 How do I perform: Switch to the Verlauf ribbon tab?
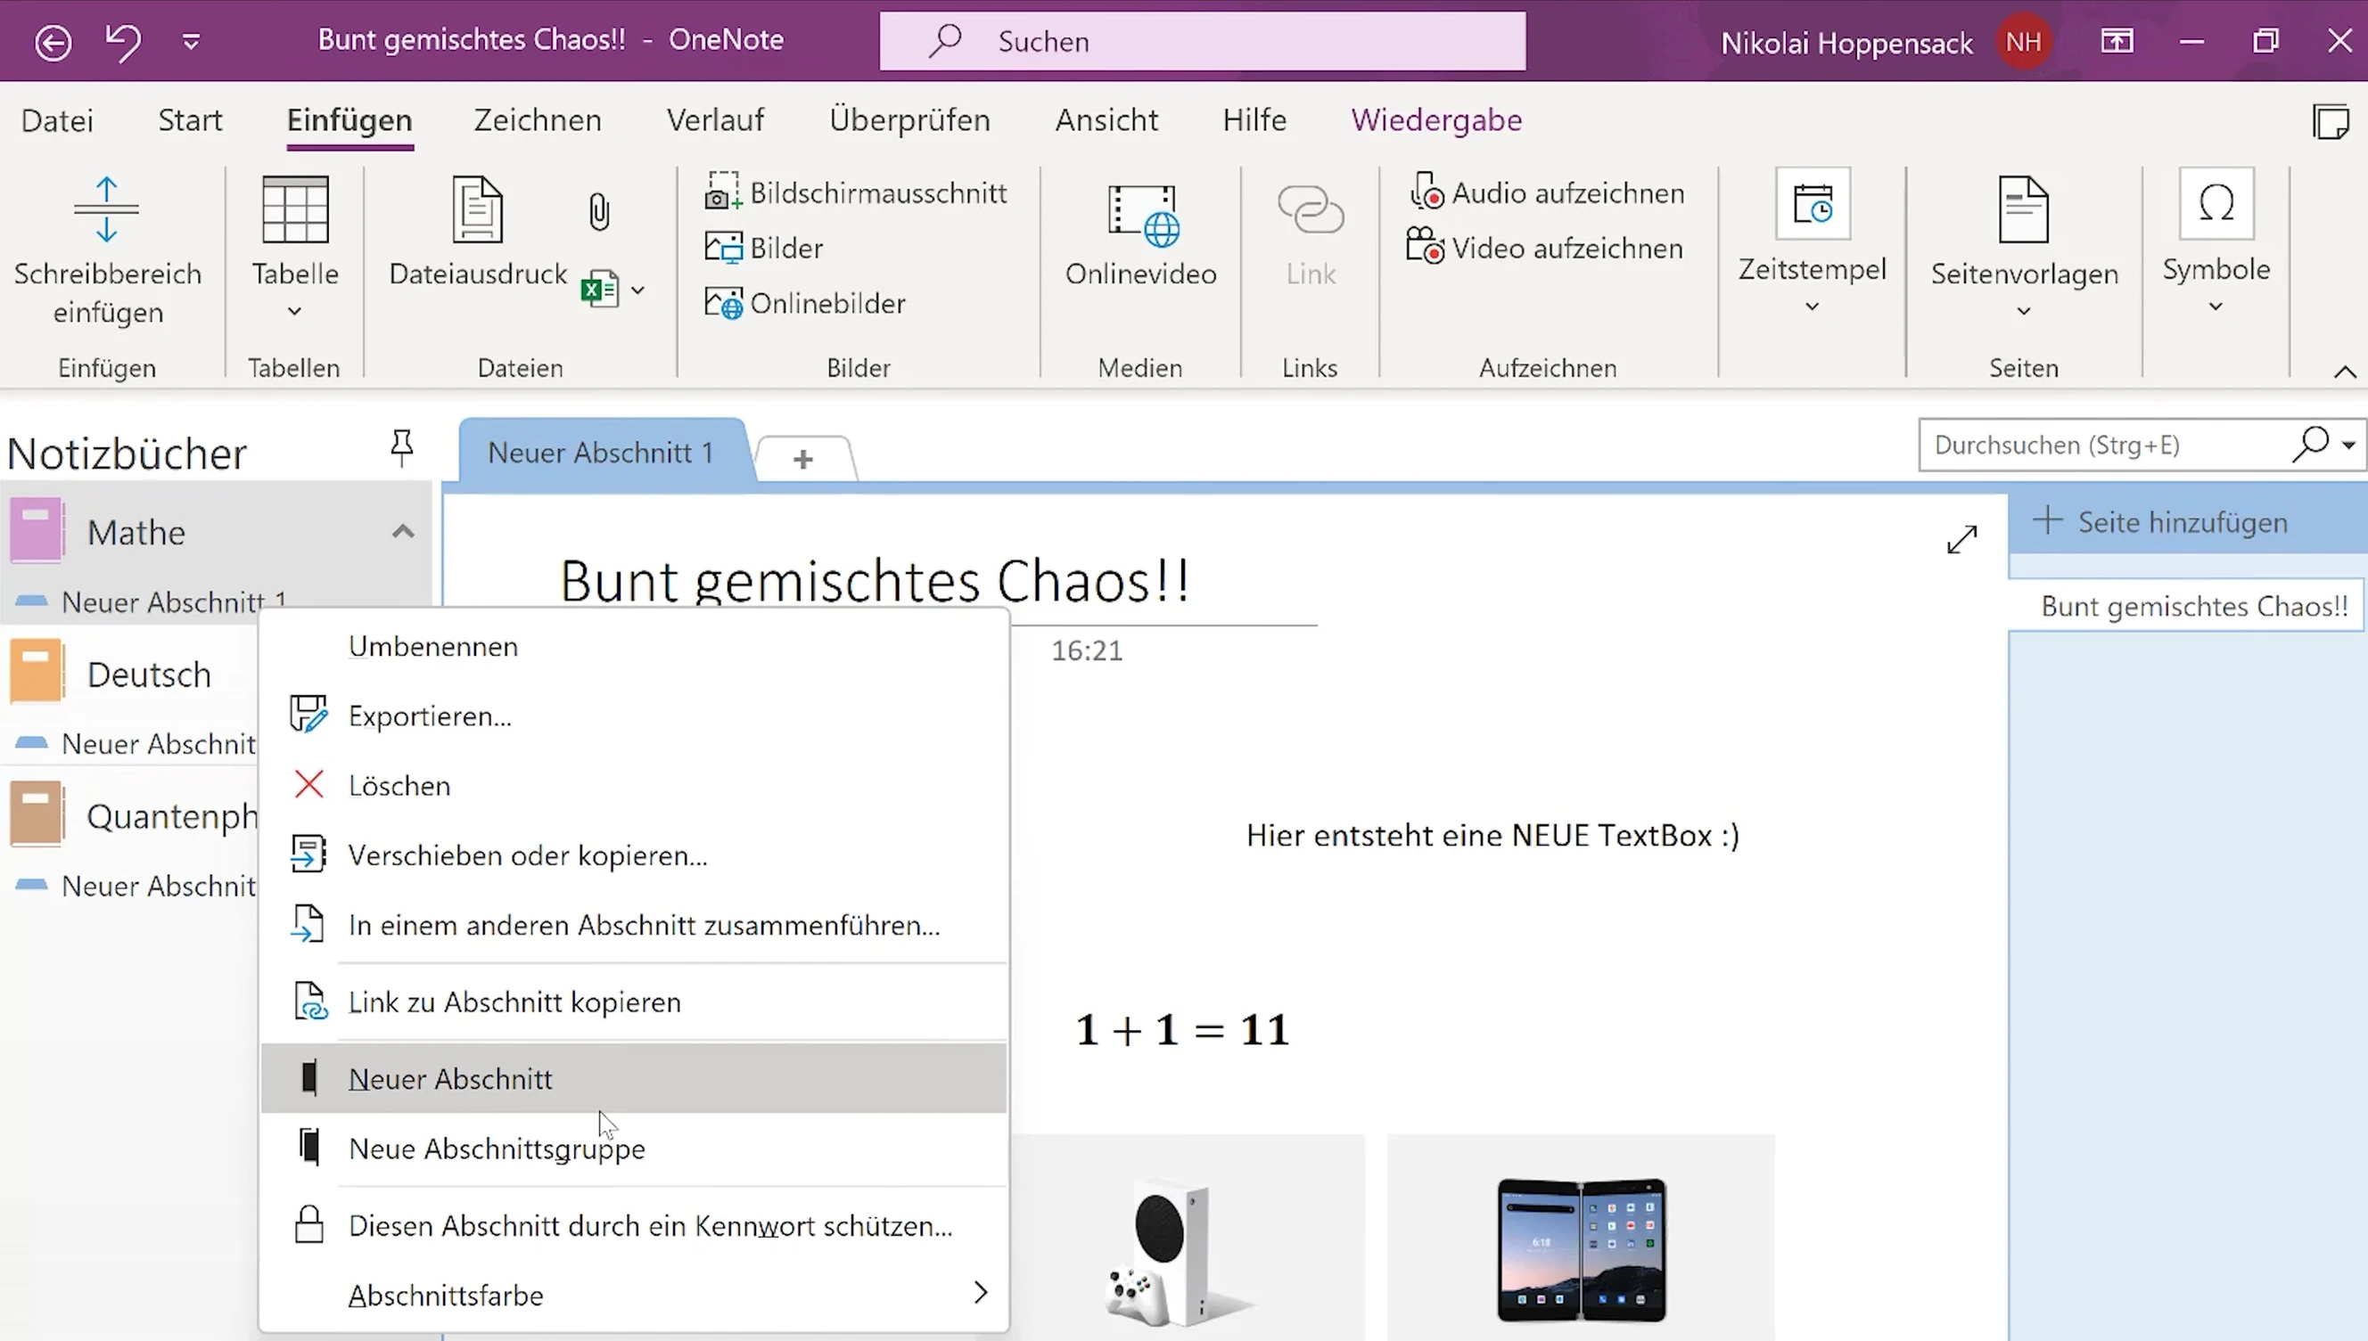coord(715,119)
